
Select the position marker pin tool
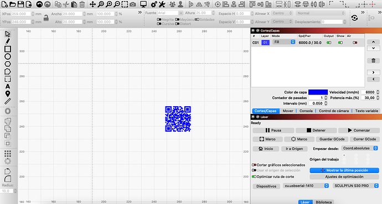click(x=8, y=94)
